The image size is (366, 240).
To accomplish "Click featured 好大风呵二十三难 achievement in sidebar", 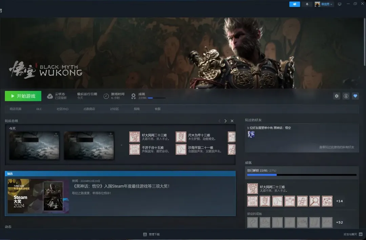I will pyautogui.click(x=252, y=188).
